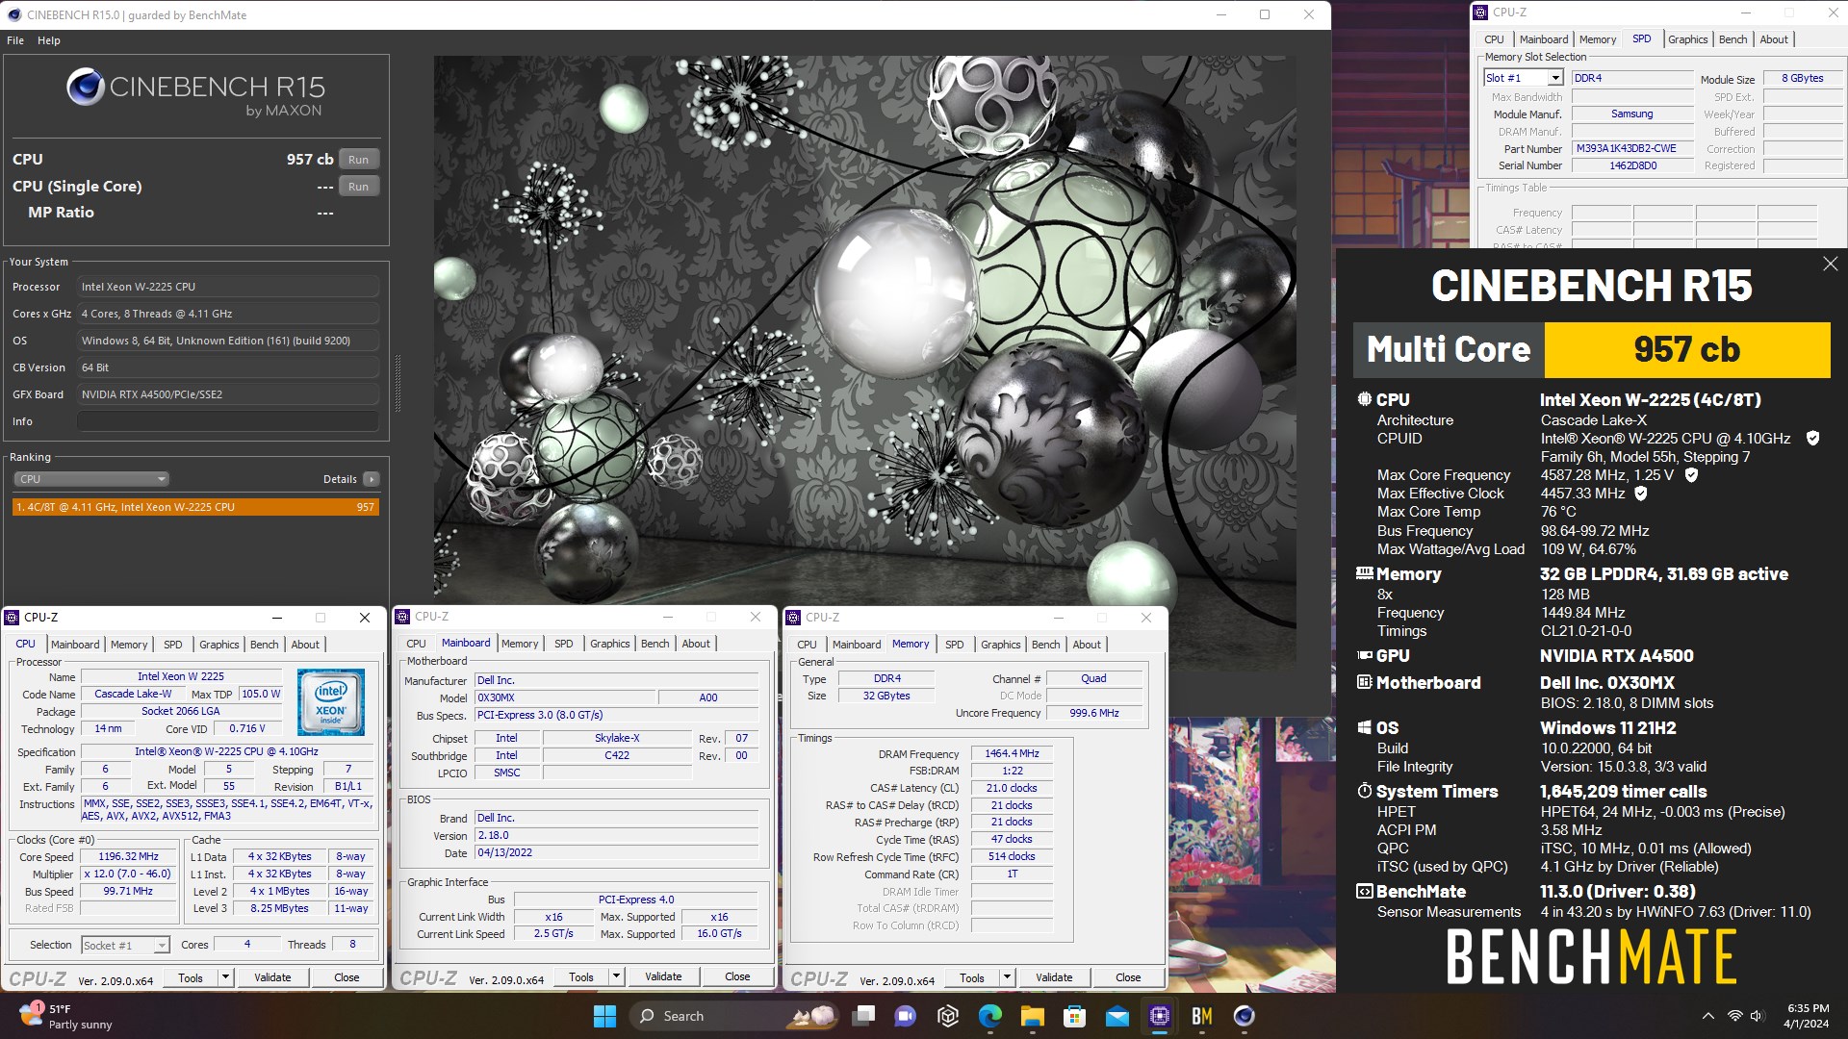This screenshot has width=1848, height=1039.
Task: Click Tools button in Mainboard CPU-Z window
Action: point(581,976)
